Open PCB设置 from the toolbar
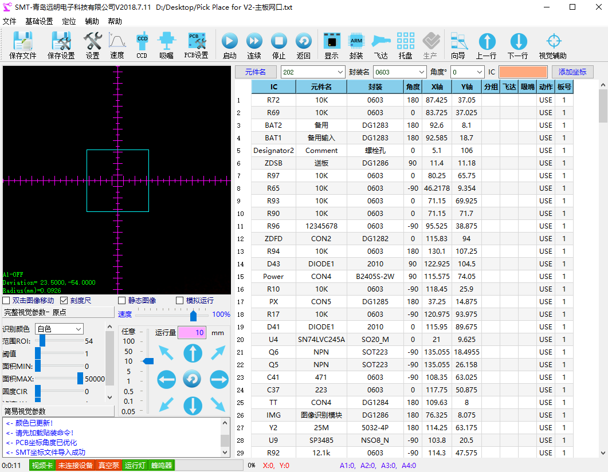 196,45
